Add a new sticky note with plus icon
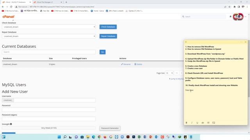The width and height of the screenshot is (250, 140). pos(186,42)
